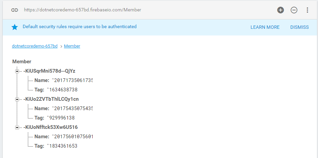Dismiss the security rules banner
The width and height of the screenshot is (318, 158).
pos(299,27)
